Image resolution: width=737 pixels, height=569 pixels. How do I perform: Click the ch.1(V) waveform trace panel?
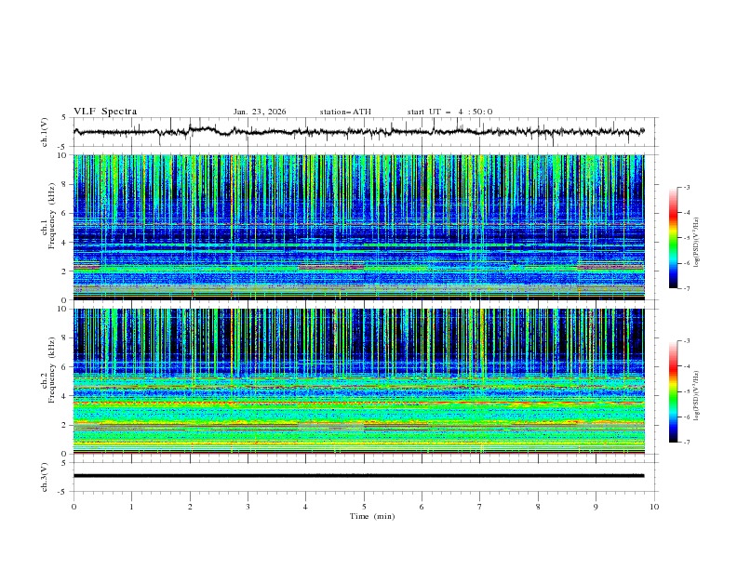click(x=363, y=131)
